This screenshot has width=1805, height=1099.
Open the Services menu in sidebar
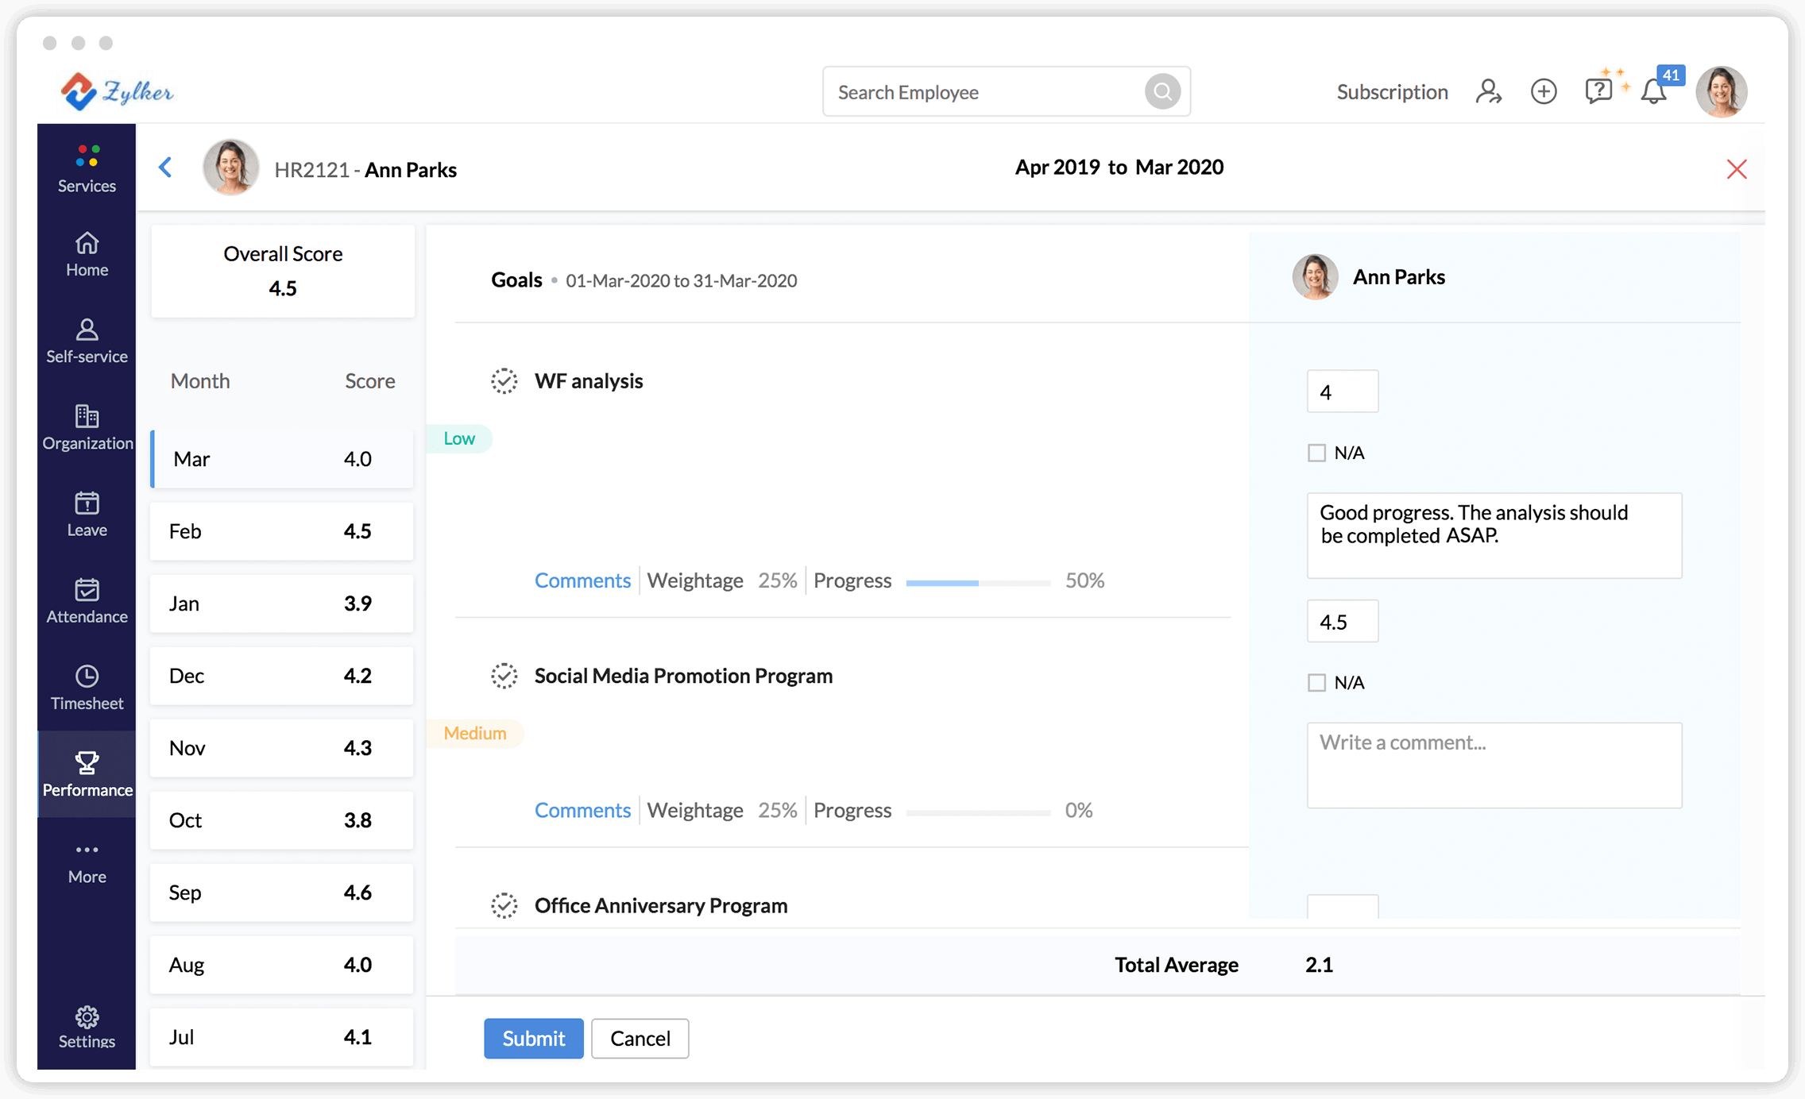87,168
